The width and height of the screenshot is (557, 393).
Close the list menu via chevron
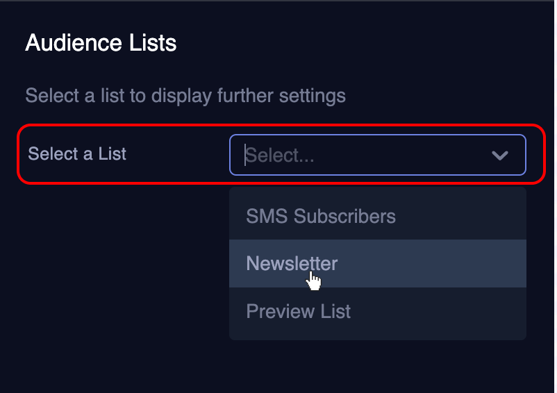click(x=500, y=155)
